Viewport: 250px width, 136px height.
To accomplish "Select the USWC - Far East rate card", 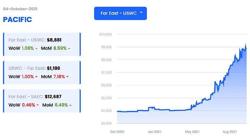I will (x=42, y=72).
